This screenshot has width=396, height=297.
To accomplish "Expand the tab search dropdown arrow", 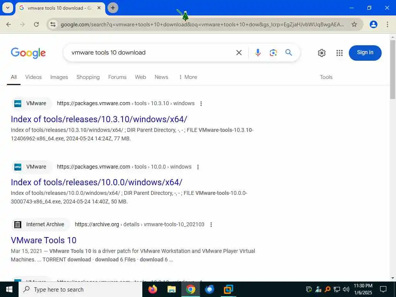I will 8,8.
